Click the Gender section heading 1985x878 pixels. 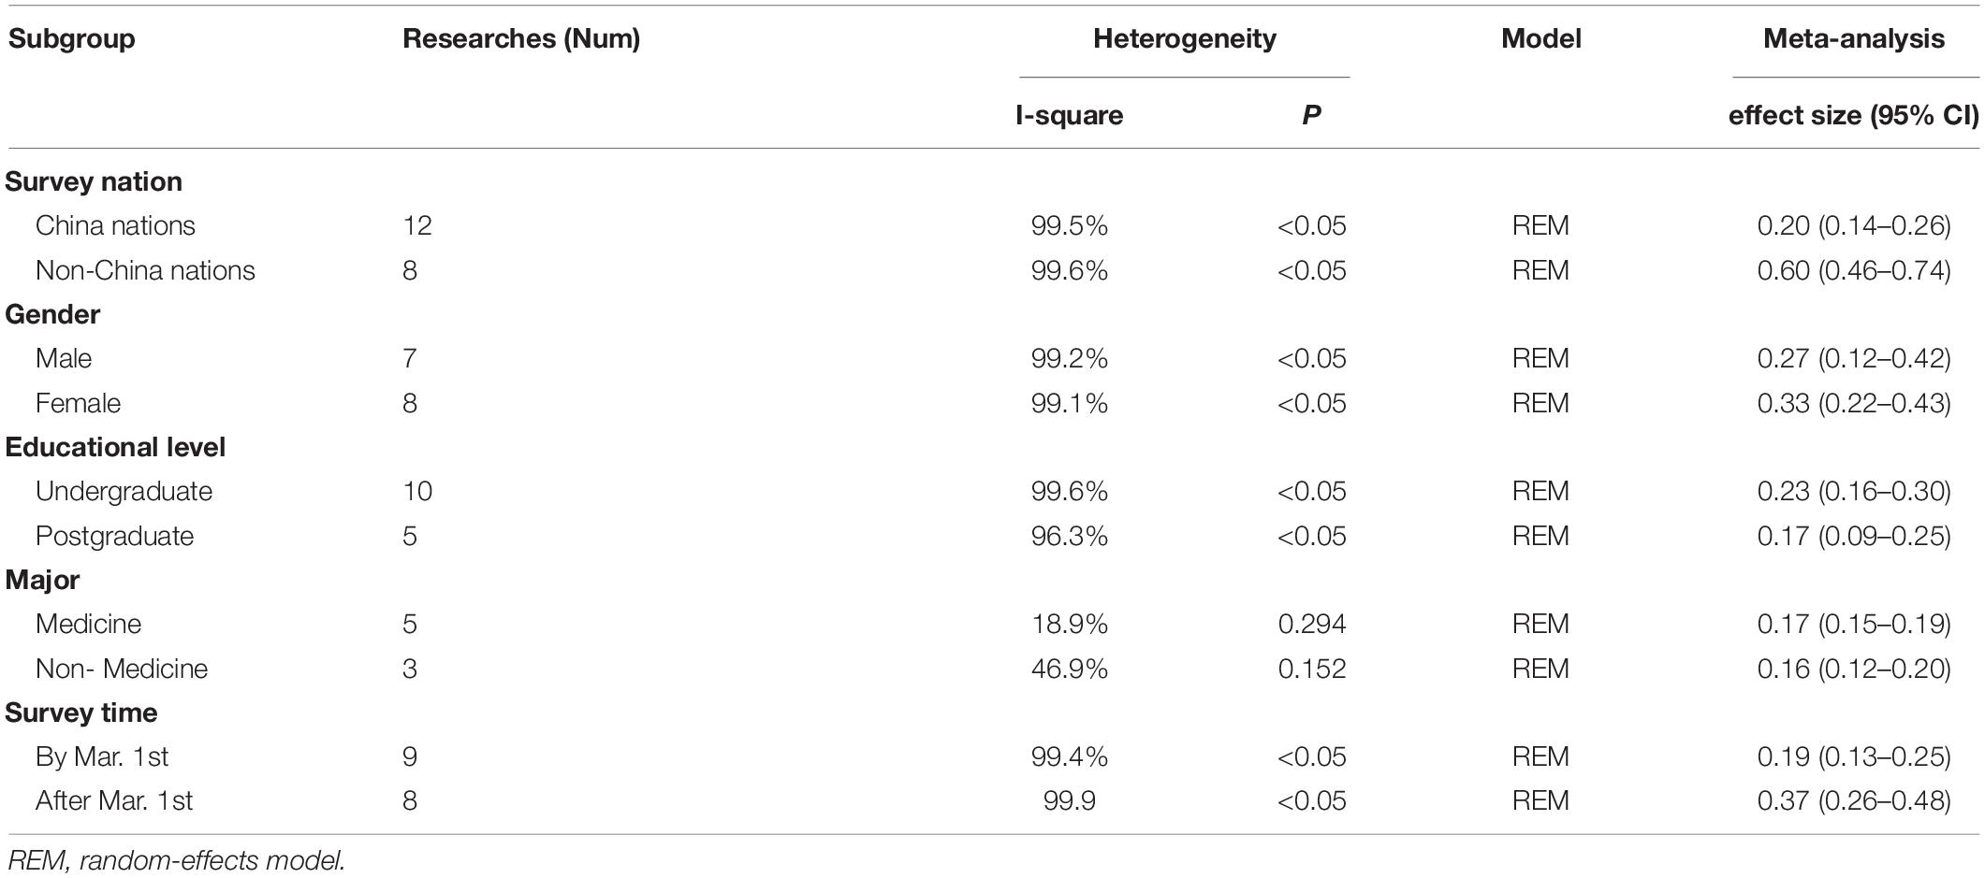(x=52, y=314)
